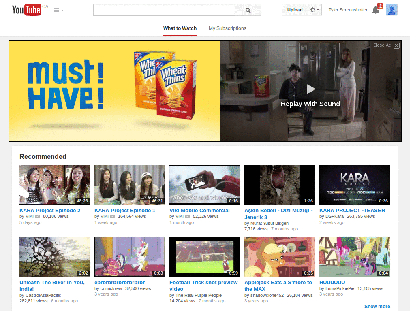415x311 pixels.
Task: Click the Close Ad link
Action: [x=382, y=45]
